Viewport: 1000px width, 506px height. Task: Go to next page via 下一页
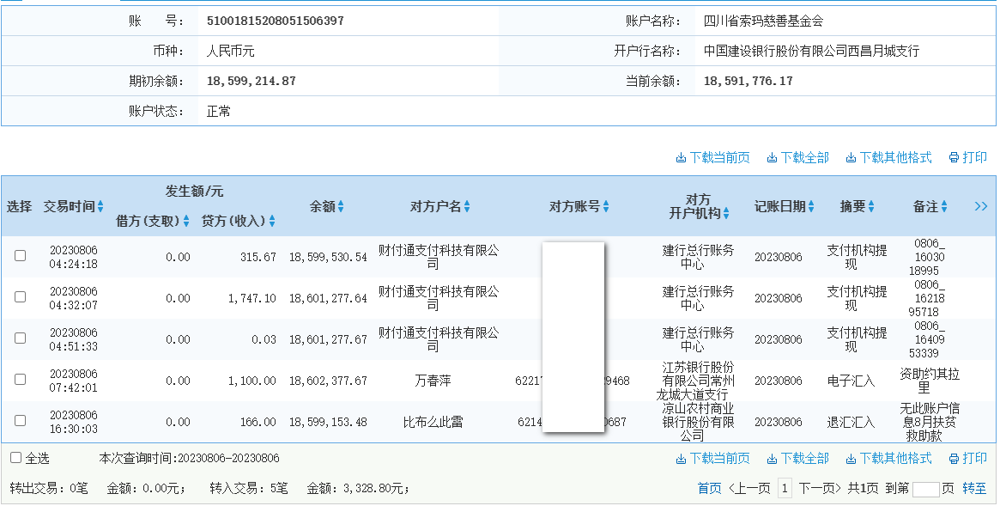820,489
